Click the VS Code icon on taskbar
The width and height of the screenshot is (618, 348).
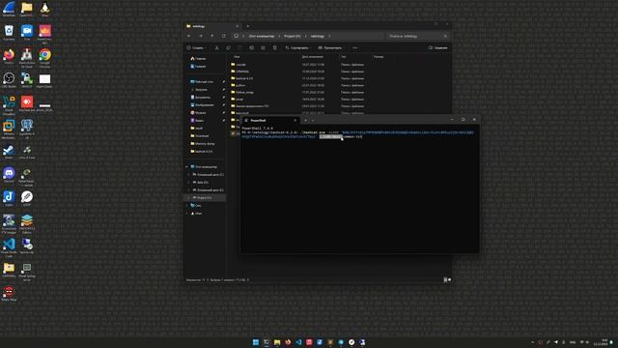[x=298, y=342]
